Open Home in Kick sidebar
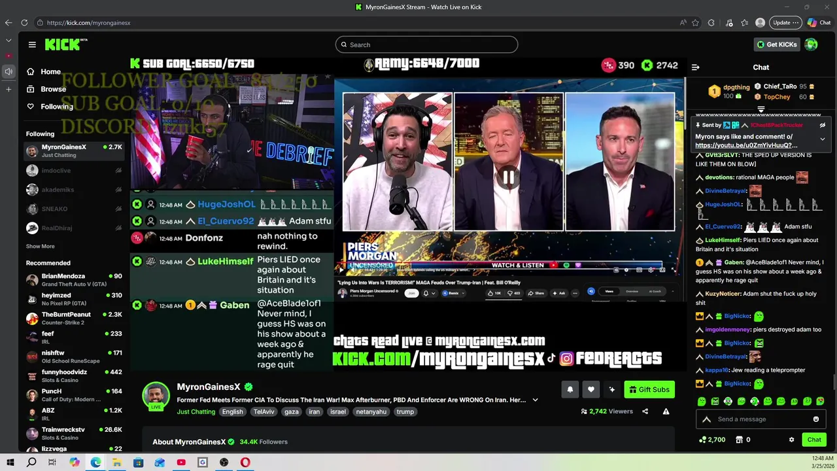 pyautogui.click(x=50, y=71)
